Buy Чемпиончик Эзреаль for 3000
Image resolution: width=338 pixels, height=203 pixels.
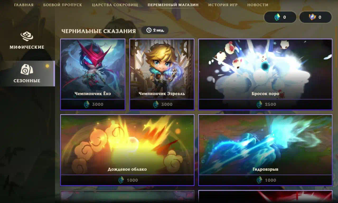coord(162,104)
